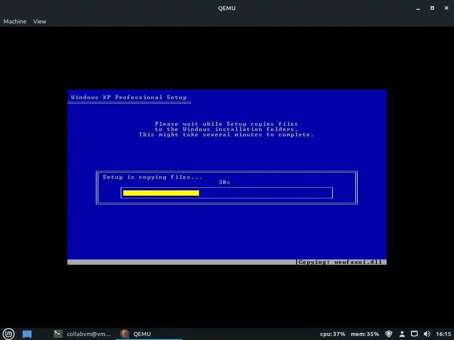
Task: Click the terminal icon in the taskbar
Action: click(x=58, y=334)
